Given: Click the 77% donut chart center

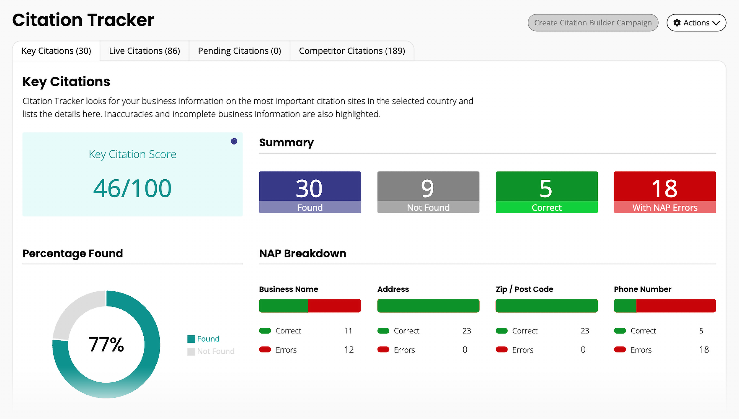Looking at the screenshot, I should (x=106, y=345).
